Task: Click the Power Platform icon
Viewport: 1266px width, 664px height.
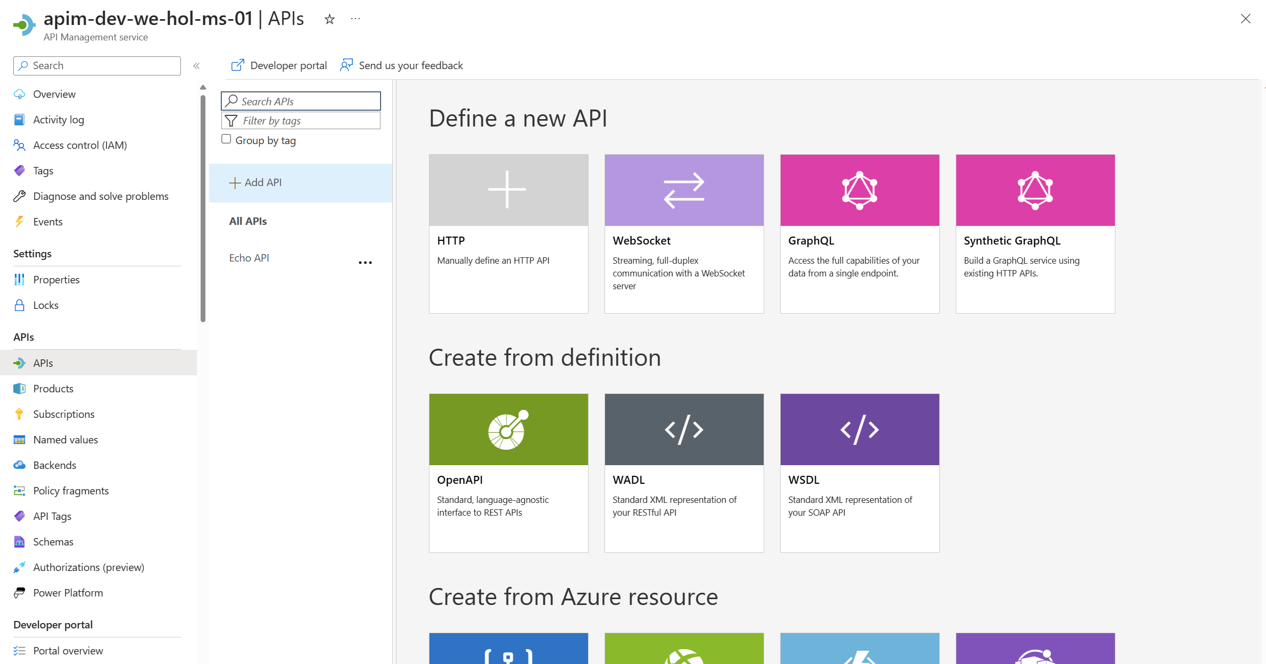Action: 20,593
